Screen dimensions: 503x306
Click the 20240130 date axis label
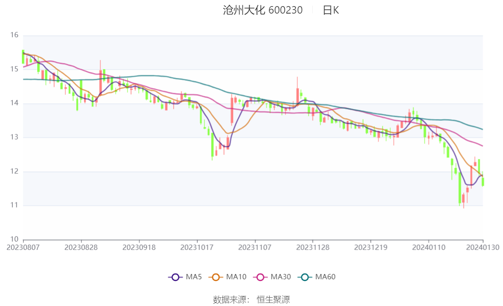pos(483,248)
